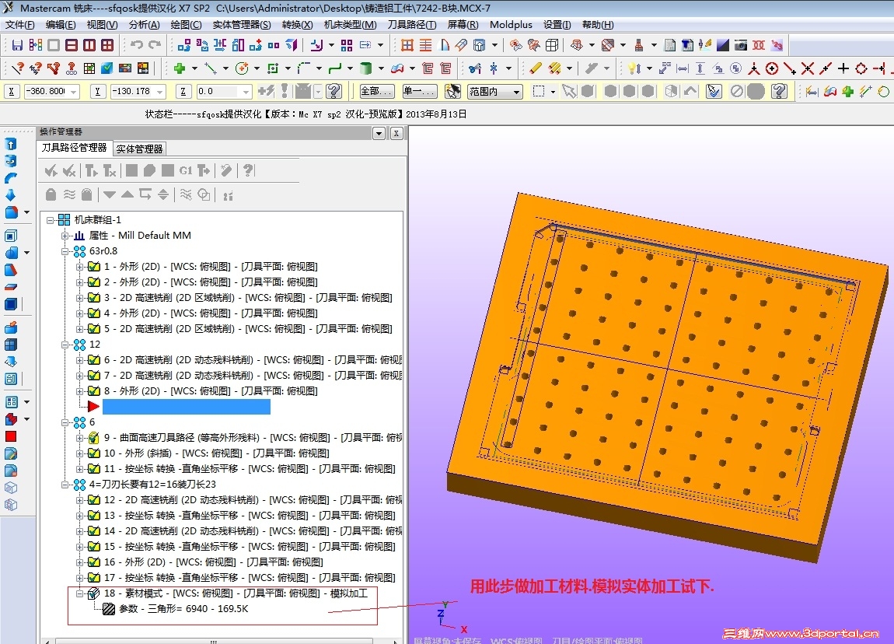Click the red circle center AutoCursor icon
This screenshot has width=894, height=644.
coord(772,68)
